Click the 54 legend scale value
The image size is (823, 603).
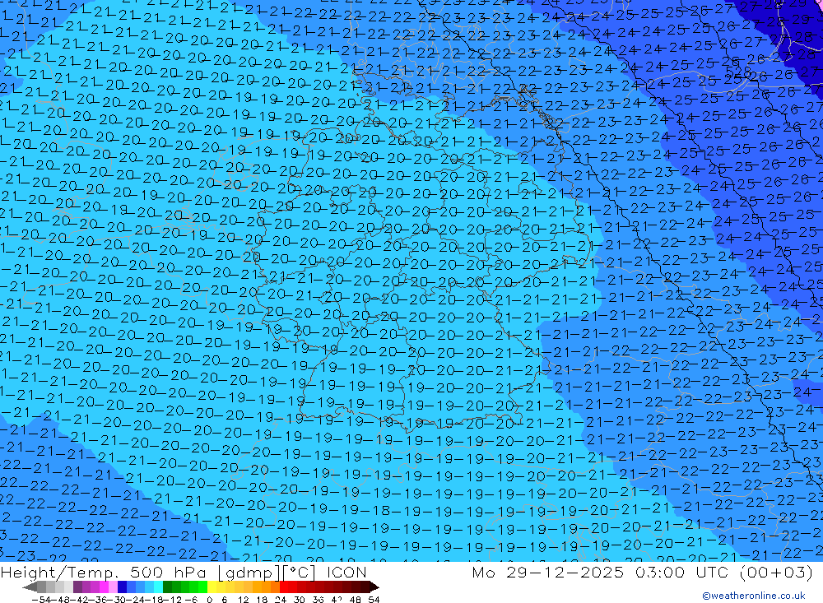click(374, 600)
